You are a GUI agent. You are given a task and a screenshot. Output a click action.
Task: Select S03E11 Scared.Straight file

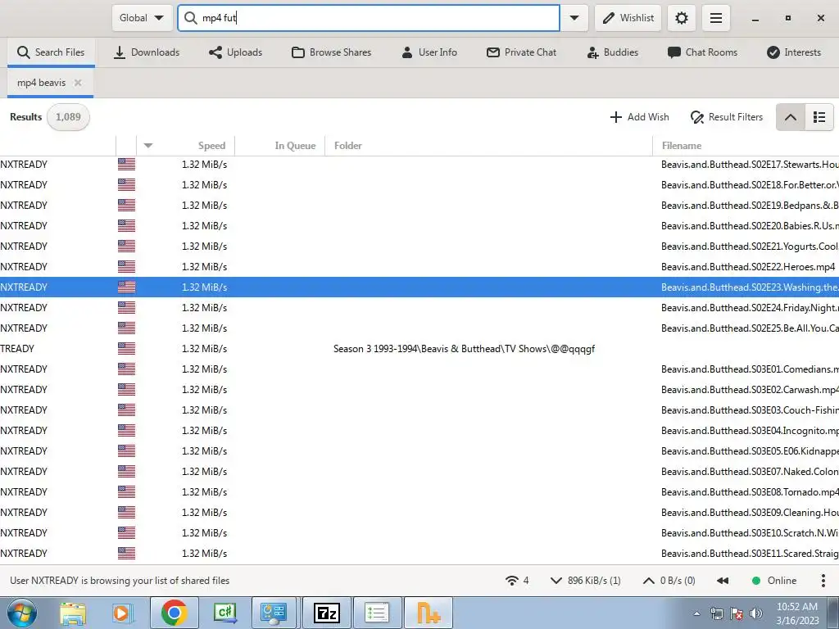point(419,554)
